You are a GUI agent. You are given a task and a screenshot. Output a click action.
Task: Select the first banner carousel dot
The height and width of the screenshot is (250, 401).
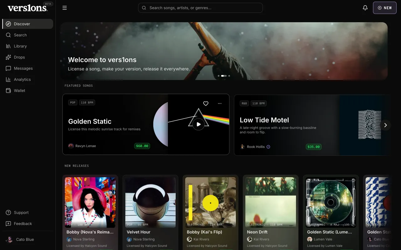[219, 76]
